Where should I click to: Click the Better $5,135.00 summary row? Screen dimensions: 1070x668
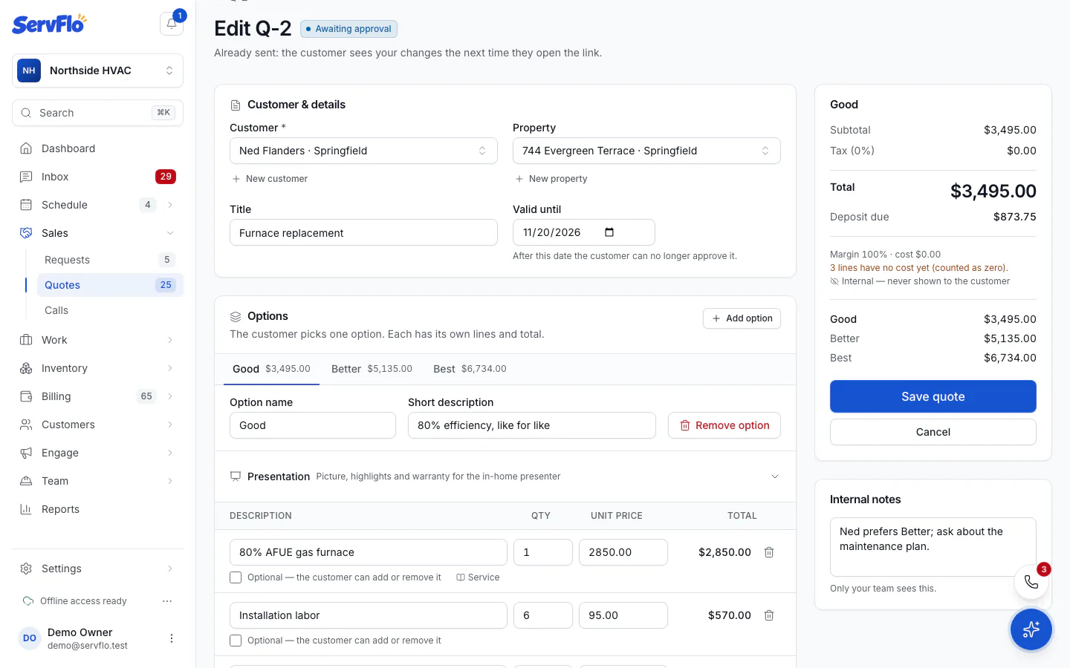[933, 338]
